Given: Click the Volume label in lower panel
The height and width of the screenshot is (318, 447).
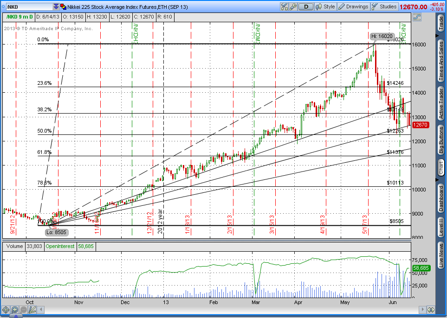Looking at the screenshot, I should click(x=14, y=246).
